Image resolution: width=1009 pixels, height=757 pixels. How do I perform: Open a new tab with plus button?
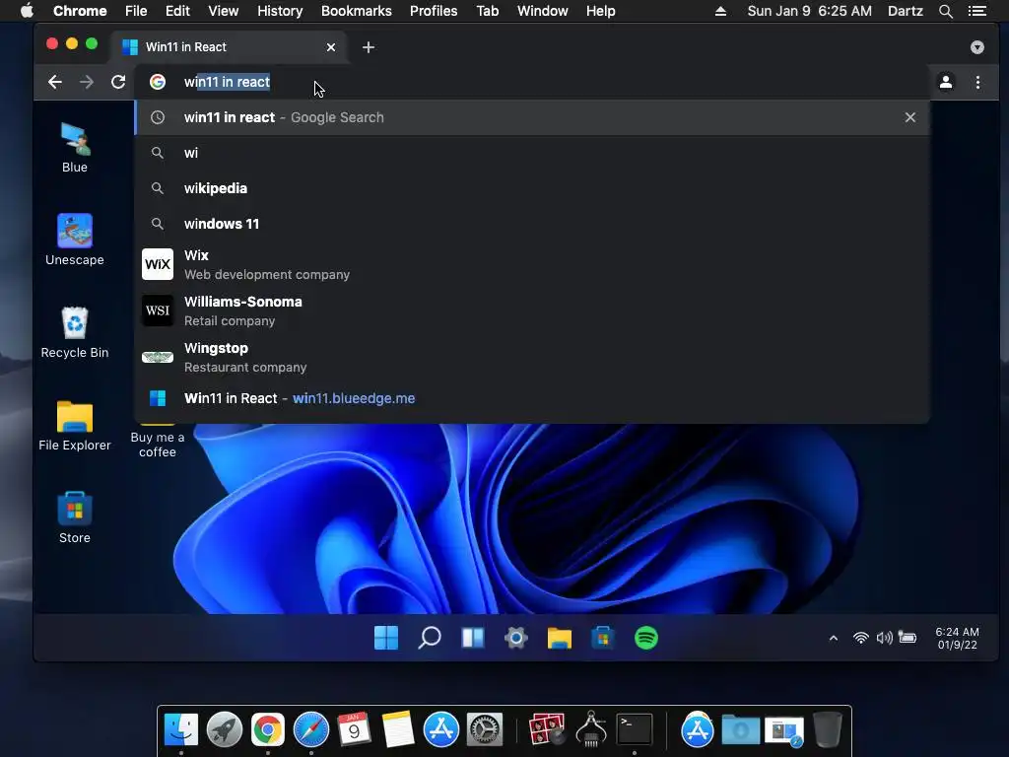click(x=369, y=47)
